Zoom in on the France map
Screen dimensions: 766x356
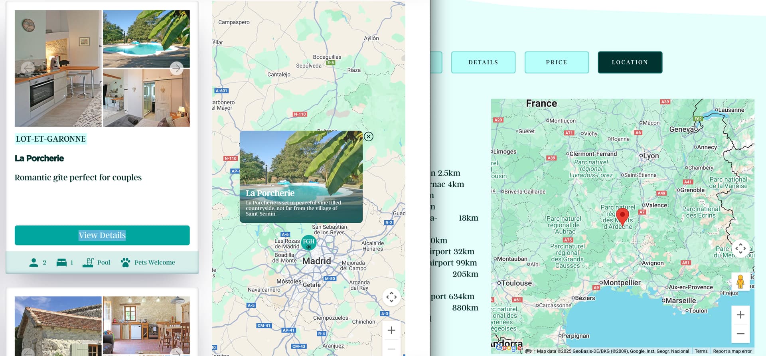(x=740, y=315)
